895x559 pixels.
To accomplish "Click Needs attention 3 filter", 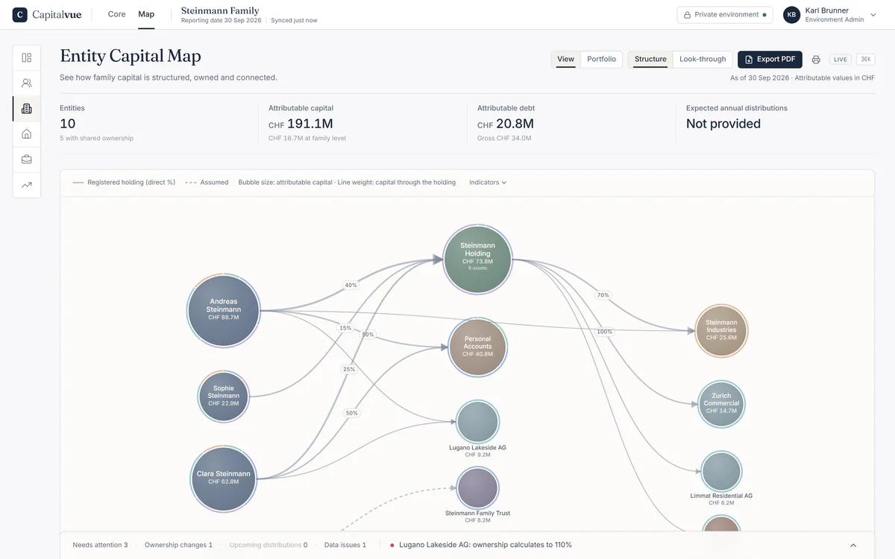I will pyautogui.click(x=100, y=546).
